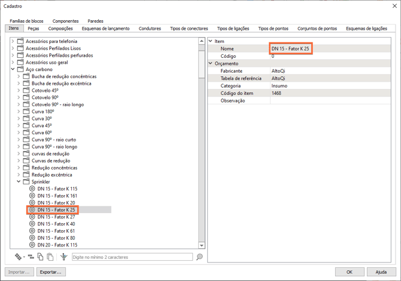Click the search text field
The width and height of the screenshot is (401, 281).
pos(132,257)
